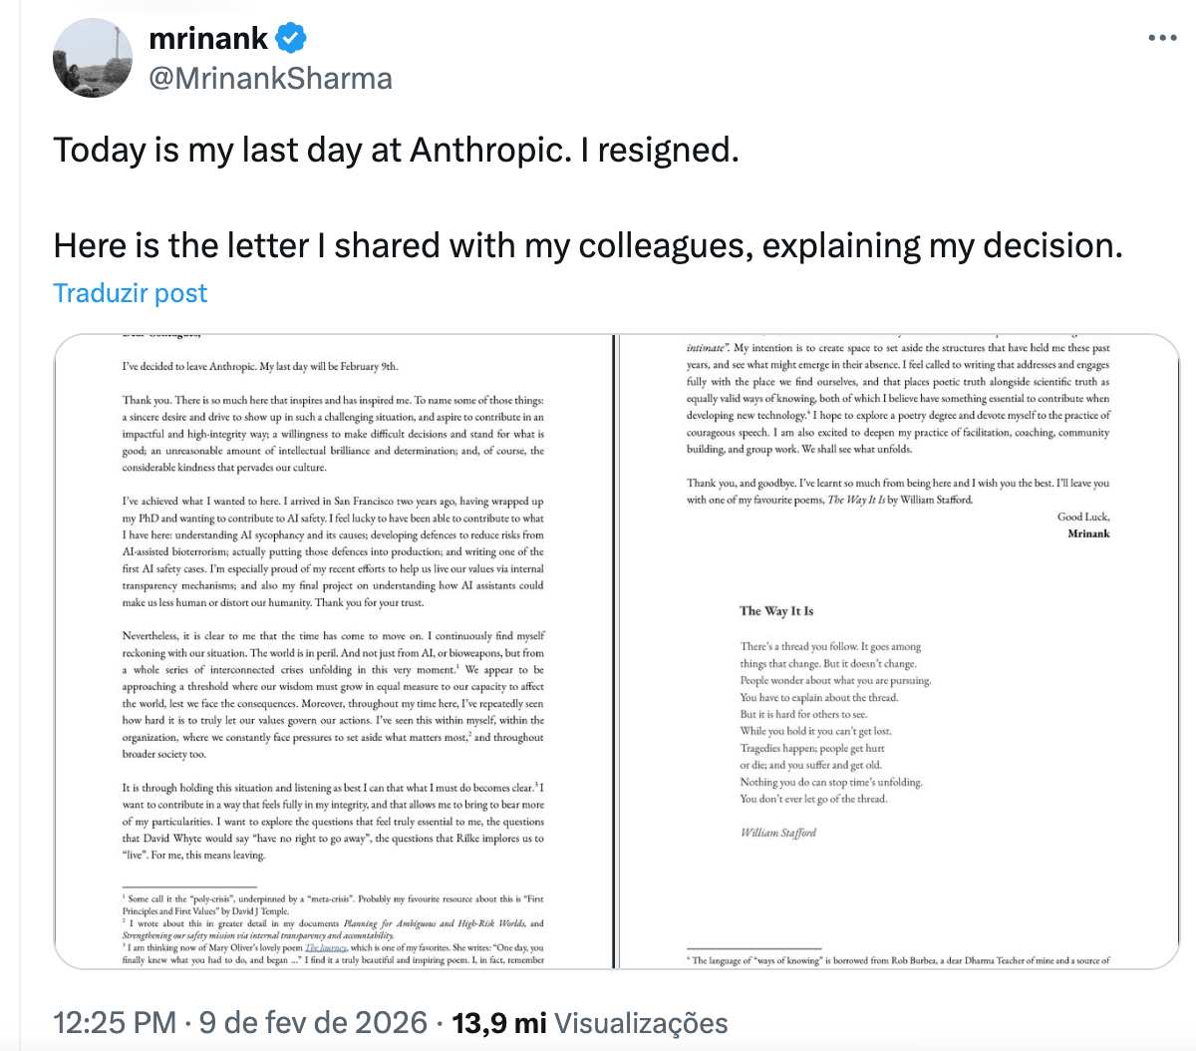Click the "I've decided to leave Anthropic" line
Viewport: 1196px width, 1051px height.
pos(260,366)
